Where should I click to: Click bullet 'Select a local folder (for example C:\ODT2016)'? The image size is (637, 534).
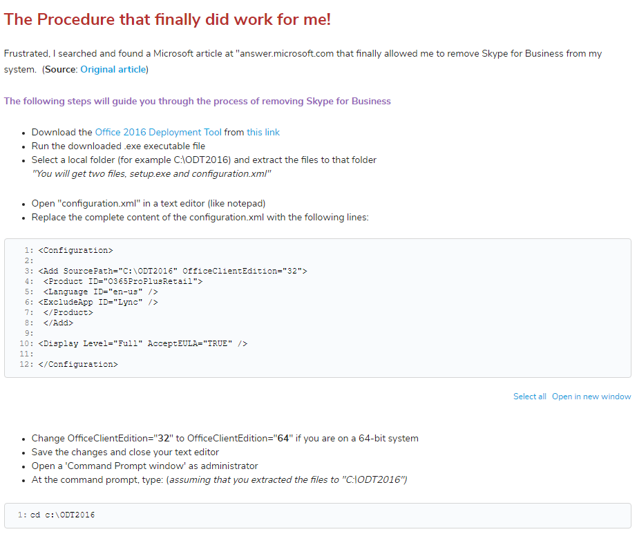[x=204, y=160]
